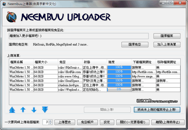Click the Neembuu globe logo in header
Image resolution: width=188 pixels, height=130 pixels.
click(11, 17)
